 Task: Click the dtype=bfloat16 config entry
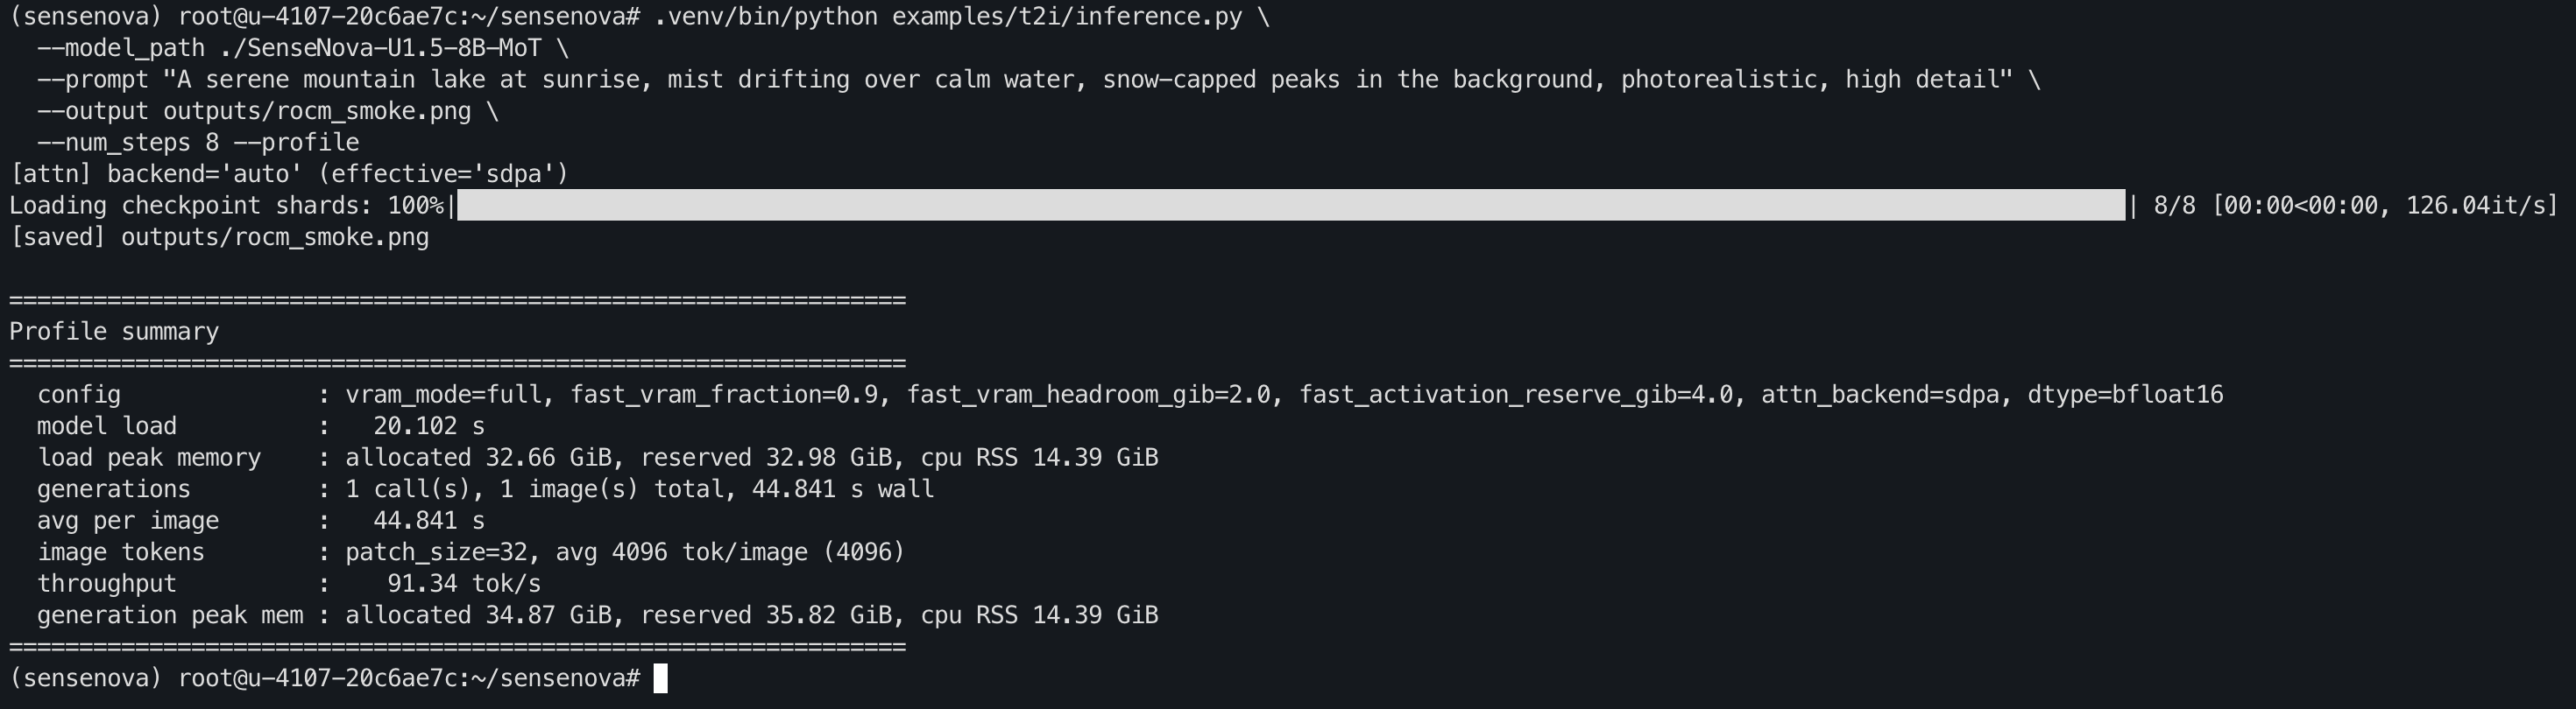[2125, 395]
